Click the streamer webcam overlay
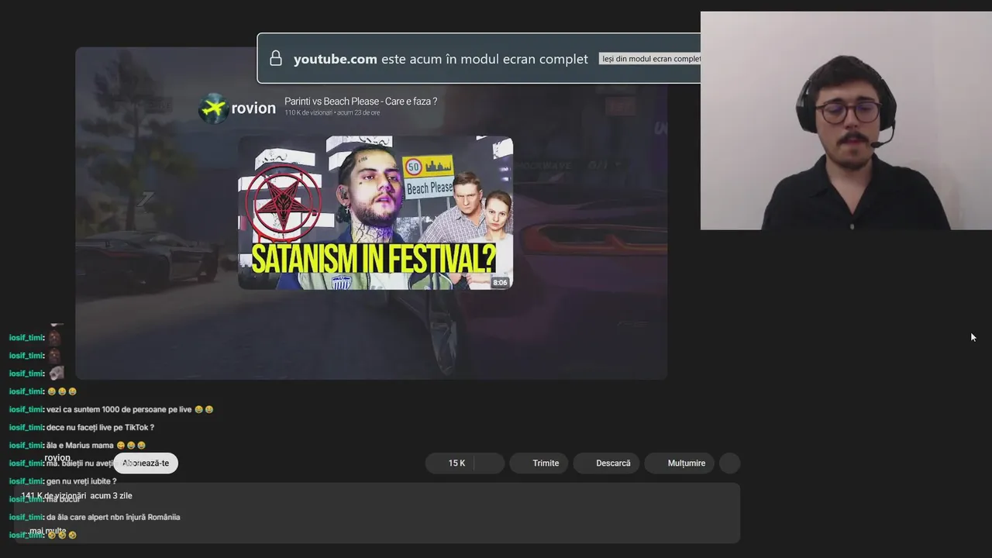992x558 pixels. tap(846, 120)
